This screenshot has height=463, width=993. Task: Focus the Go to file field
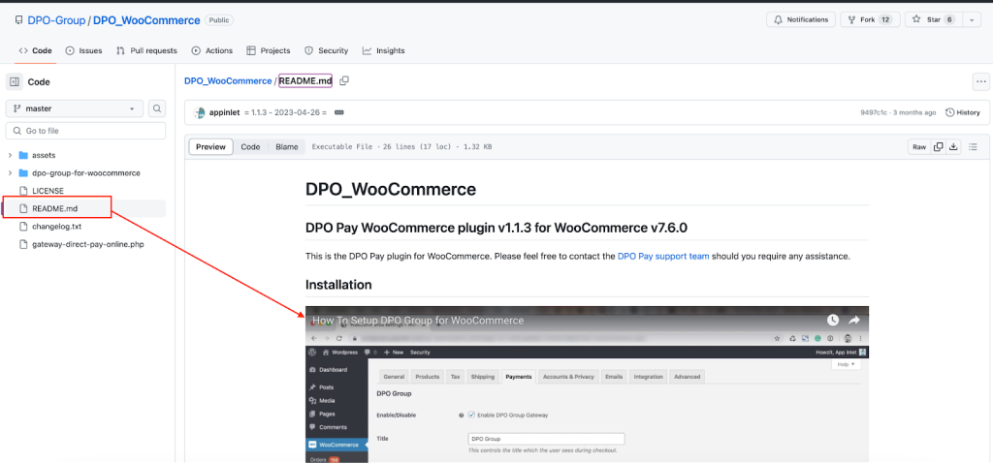[x=85, y=131]
